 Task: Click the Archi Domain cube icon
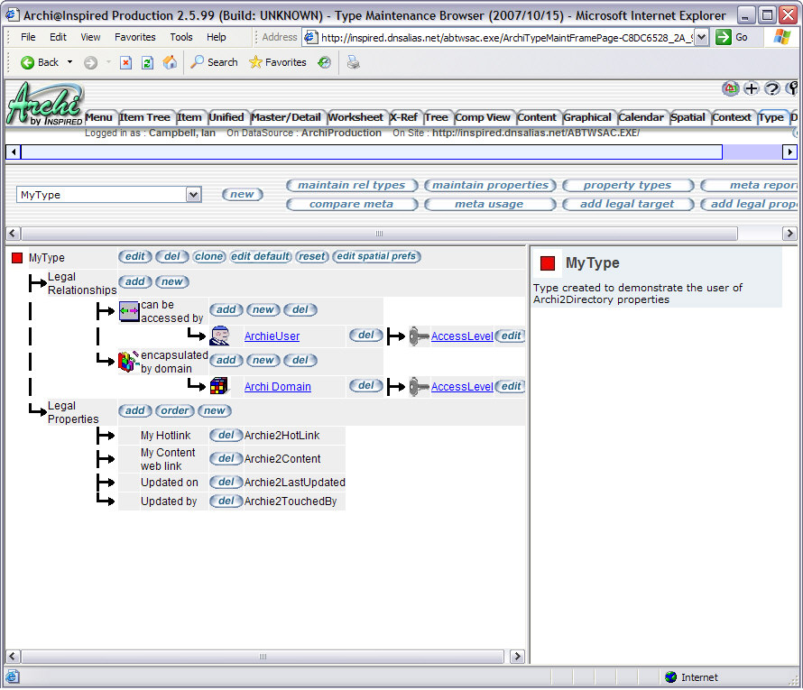click(219, 386)
